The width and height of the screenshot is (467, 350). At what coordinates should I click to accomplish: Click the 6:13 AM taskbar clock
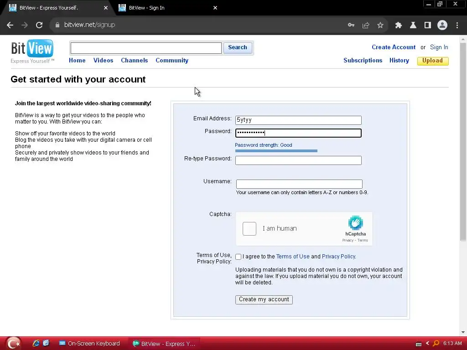(x=452, y=343)
